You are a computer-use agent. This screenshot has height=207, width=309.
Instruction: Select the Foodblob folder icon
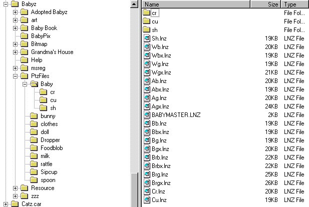[34, 148]
